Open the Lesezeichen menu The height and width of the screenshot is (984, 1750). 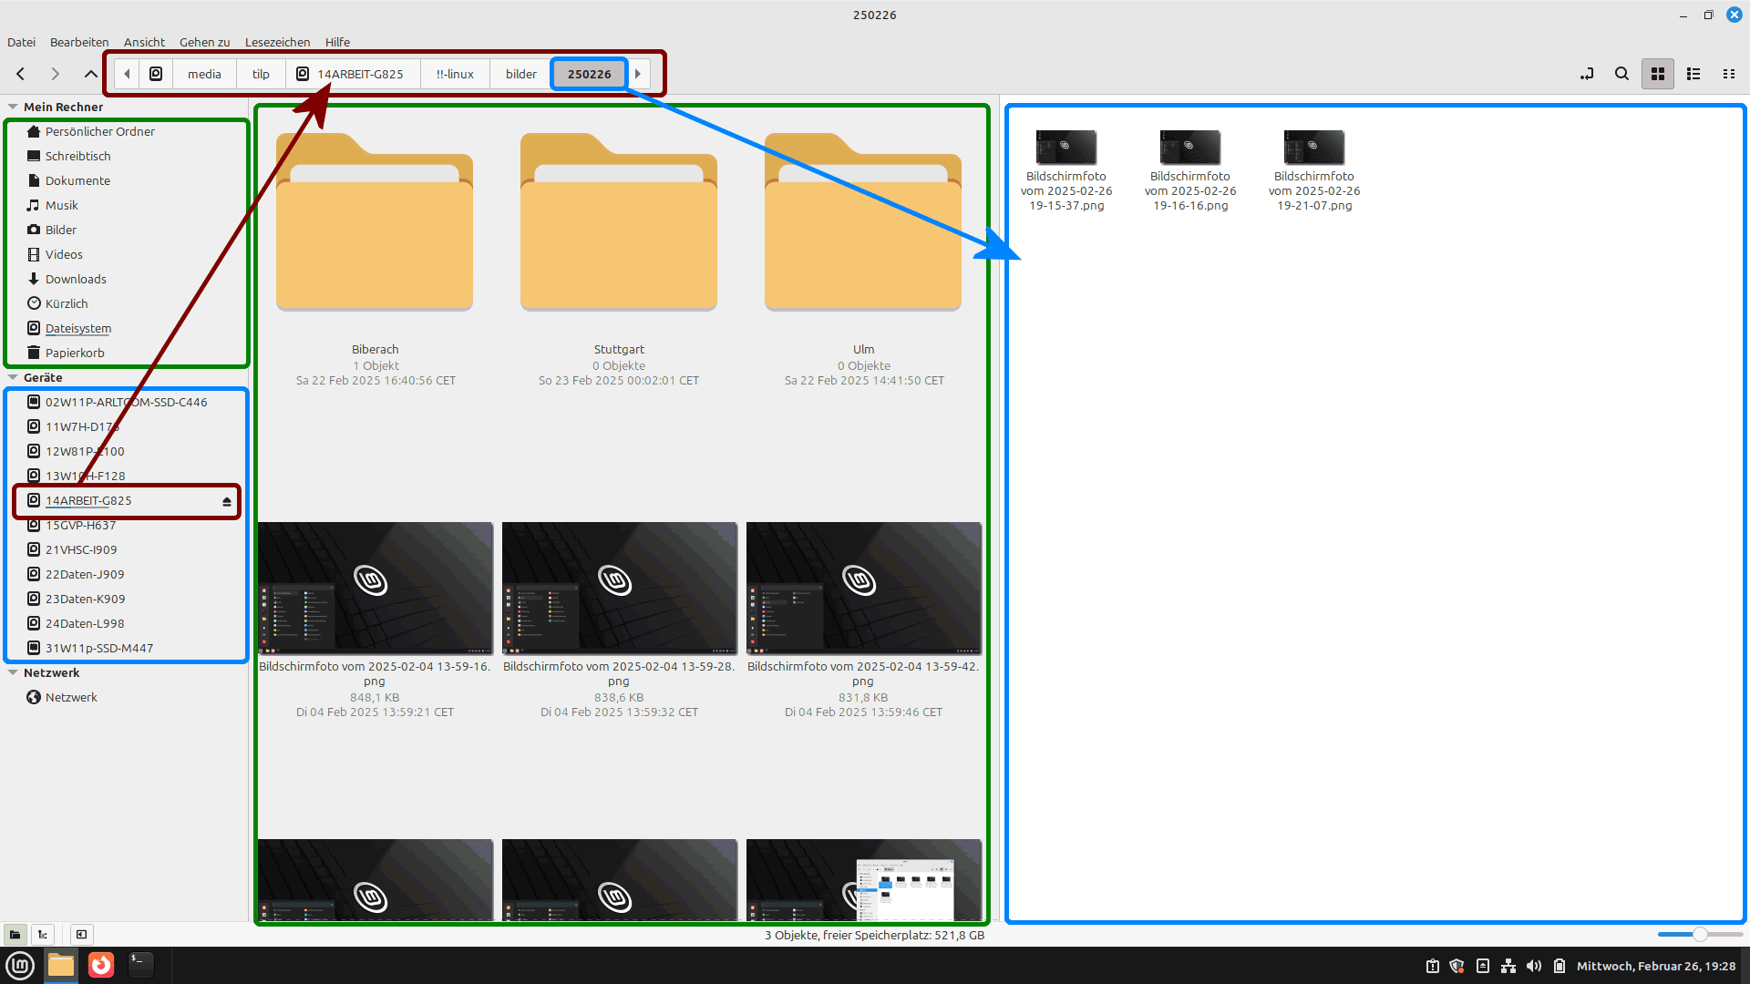pyautogui.click(x=277, y=42)
